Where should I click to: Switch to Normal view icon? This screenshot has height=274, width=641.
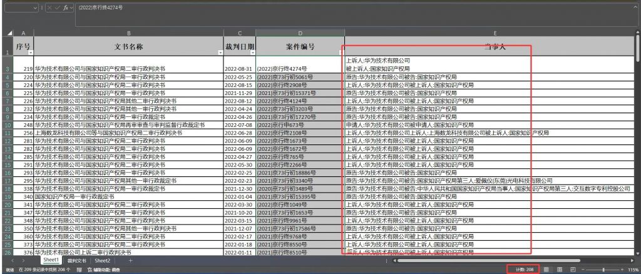pyautogui.click(x=546, y=270)
